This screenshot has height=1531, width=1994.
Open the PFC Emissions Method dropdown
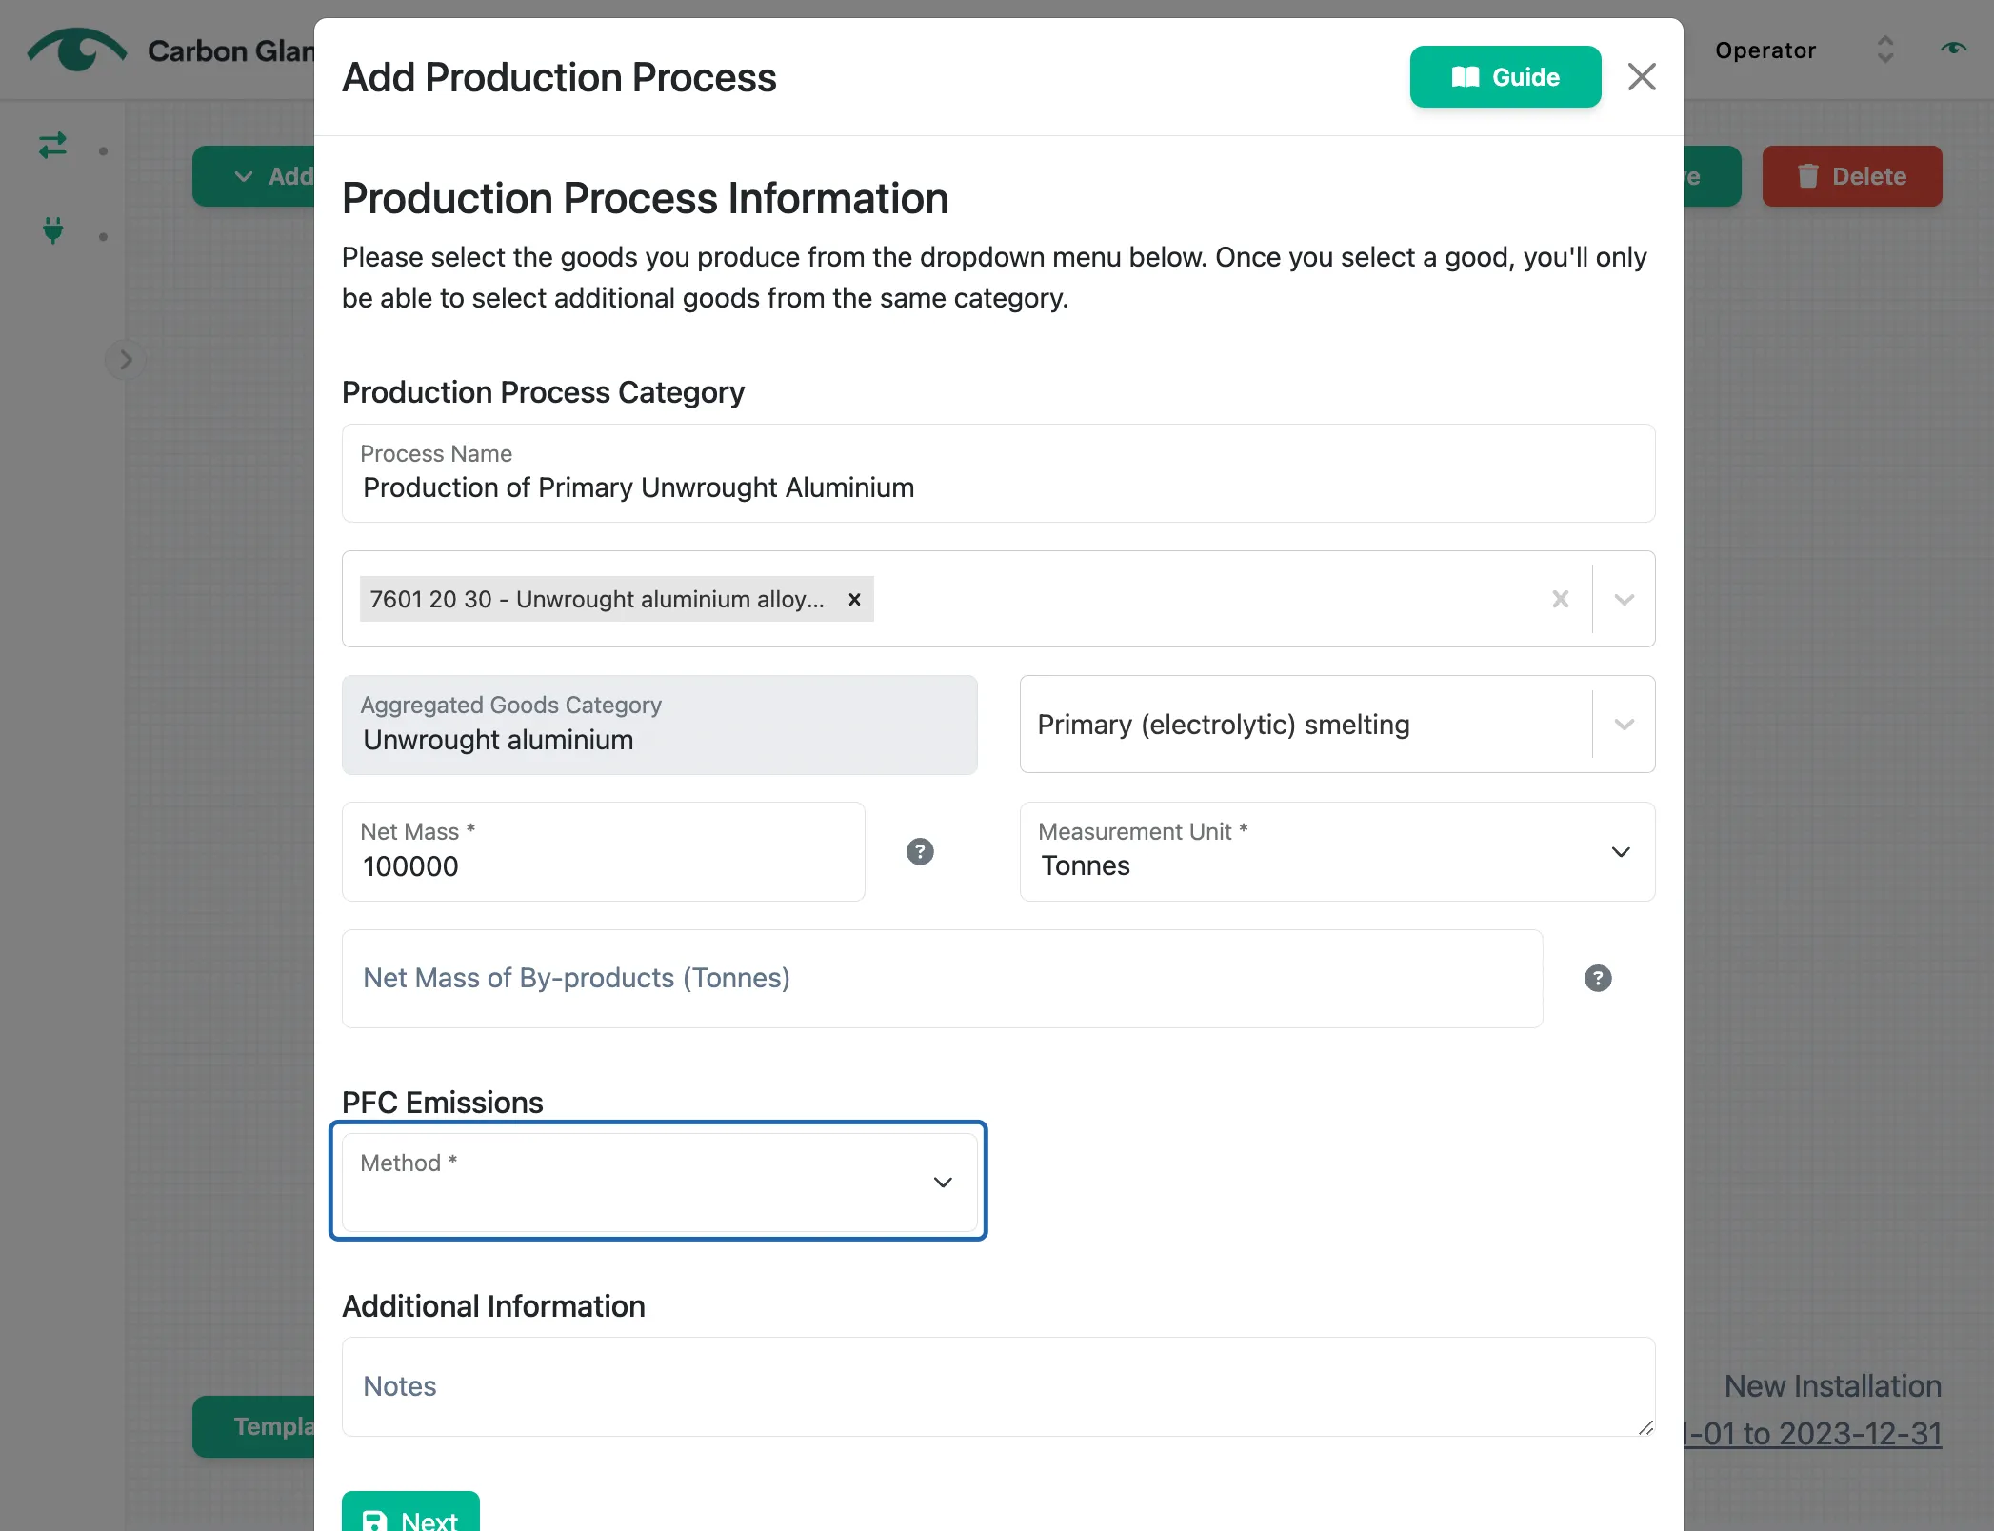tap(659, 1182)
